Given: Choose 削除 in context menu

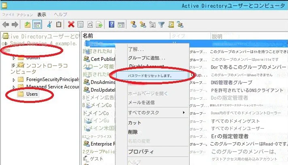Looking at the screenshot, I should point(133,132).
